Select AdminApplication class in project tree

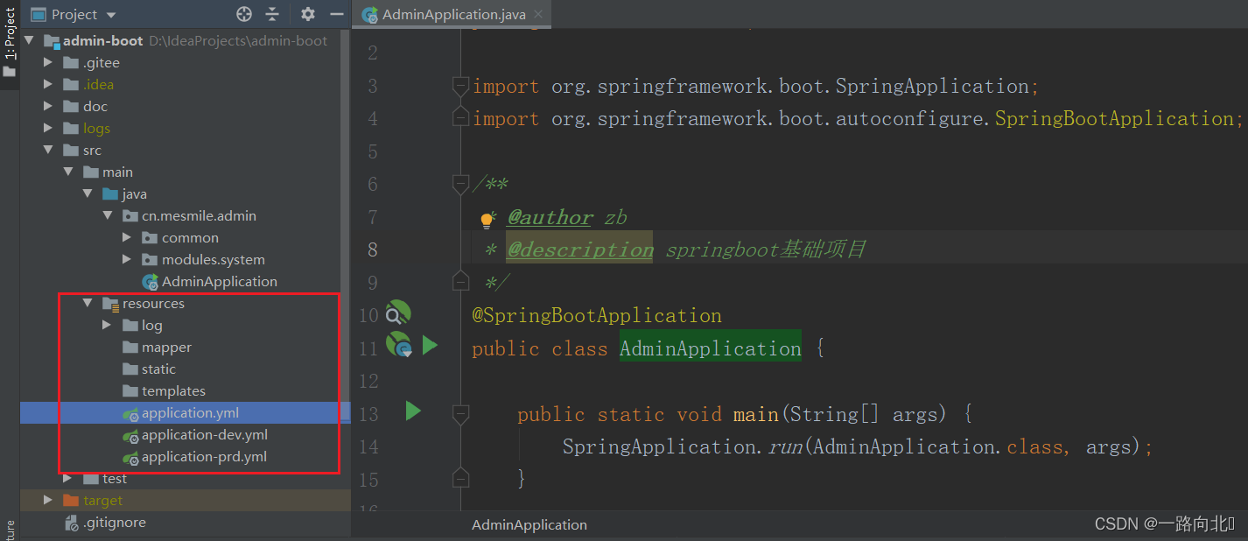(220, 282)
